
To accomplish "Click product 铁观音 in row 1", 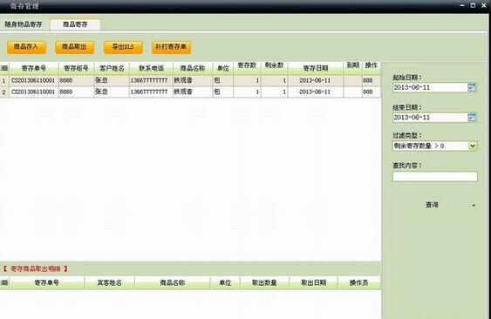I will pos(183,80).
